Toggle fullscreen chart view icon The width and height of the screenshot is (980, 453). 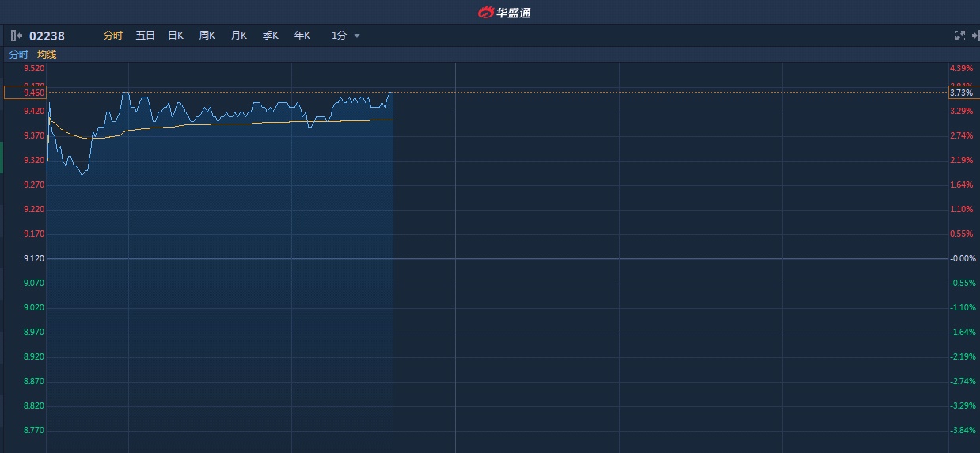coord(960,36)
